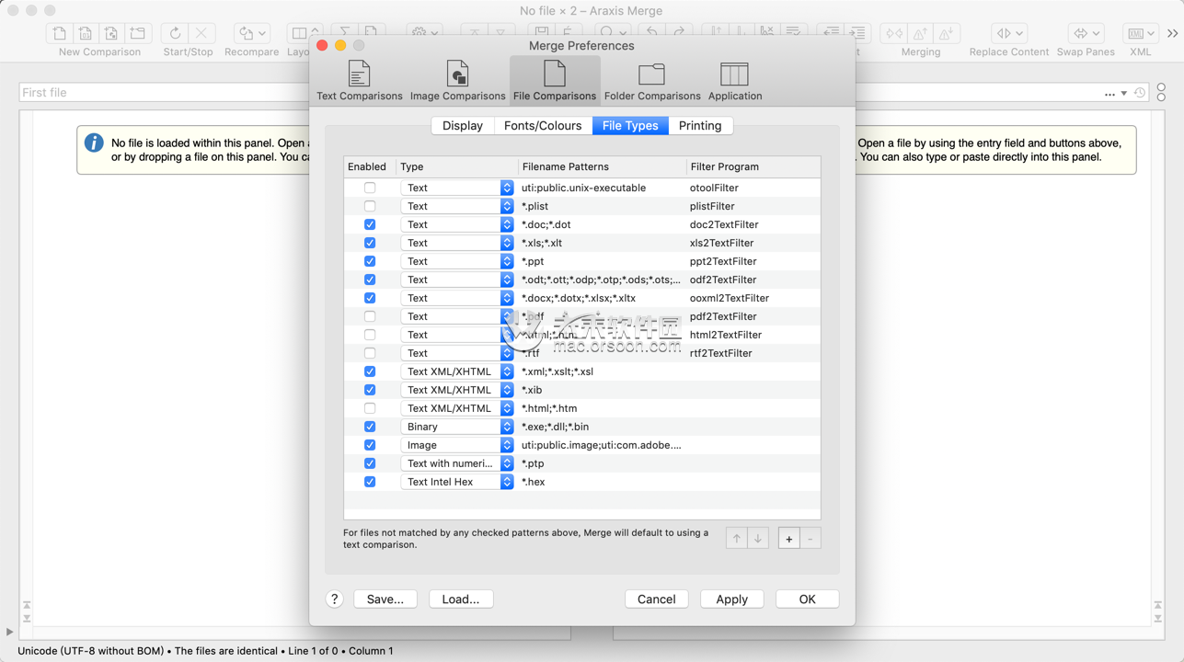Click the Cancel button
Screen dimensions: 1184x662
tap(657, 599)
